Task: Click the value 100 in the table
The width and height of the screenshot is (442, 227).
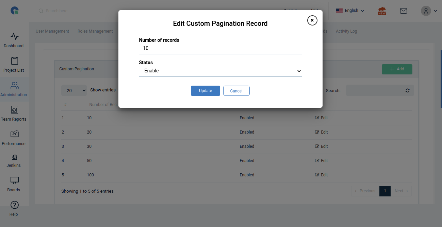Action: click(91, 175)
